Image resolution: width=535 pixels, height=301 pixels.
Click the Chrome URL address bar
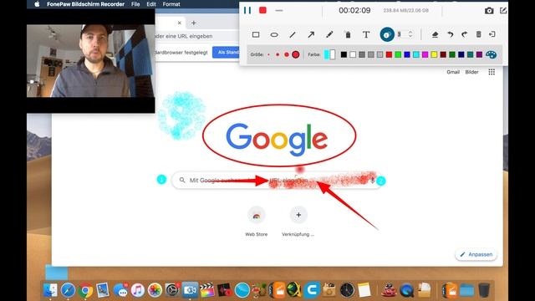[197, 36]
